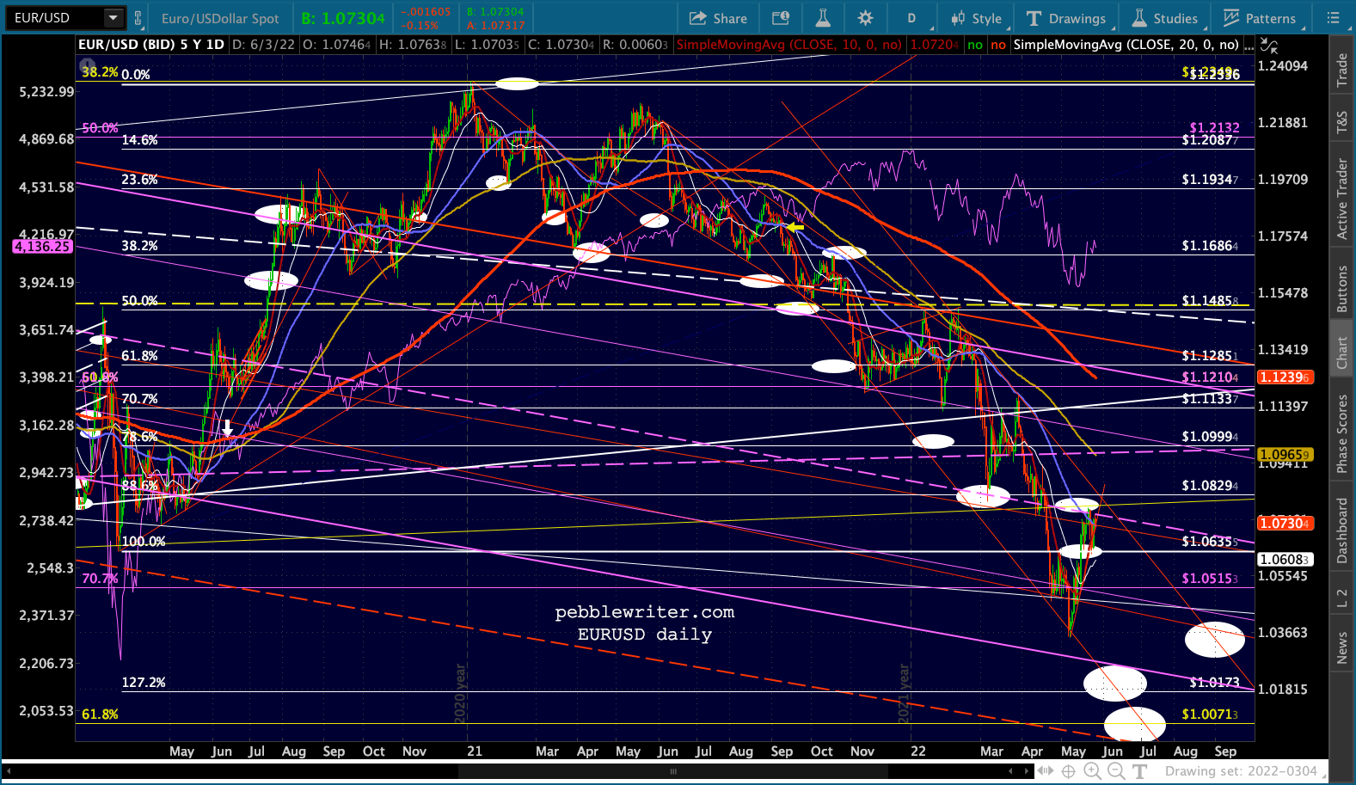Open the Drawing set 2022-0304 dropdown
The image size is (1356, 785).
pos(1241,771)
